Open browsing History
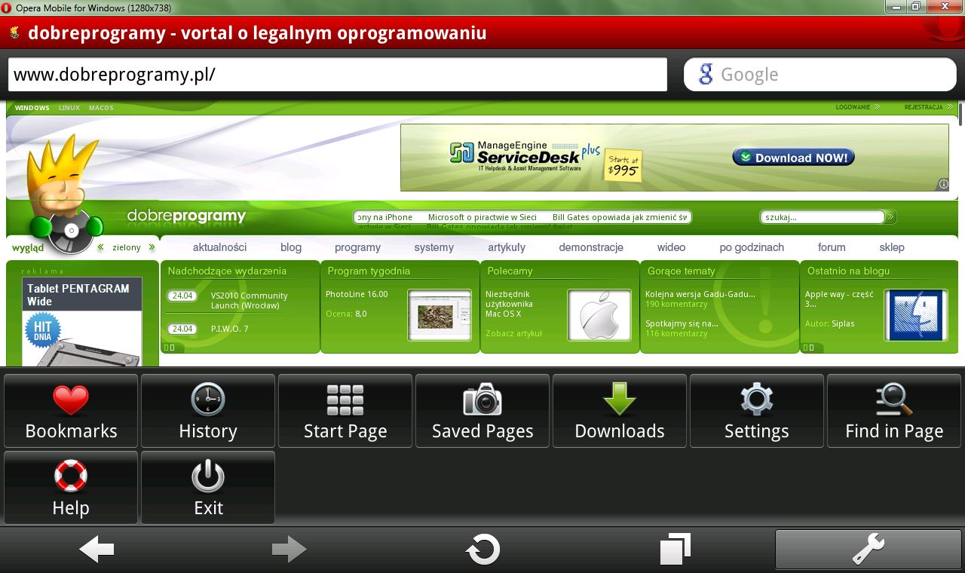Screen dimensions: 965x573 click(x=208, y=411)
